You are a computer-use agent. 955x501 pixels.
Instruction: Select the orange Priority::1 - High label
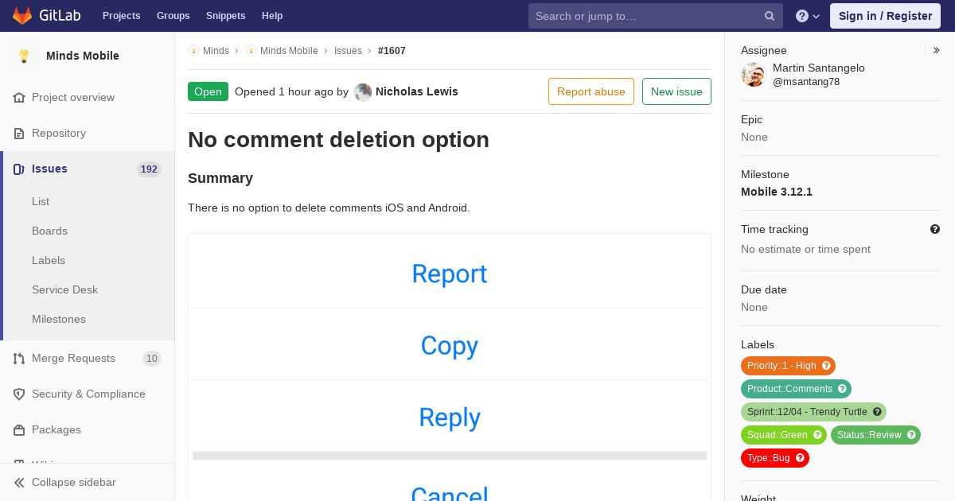(788, 366)
